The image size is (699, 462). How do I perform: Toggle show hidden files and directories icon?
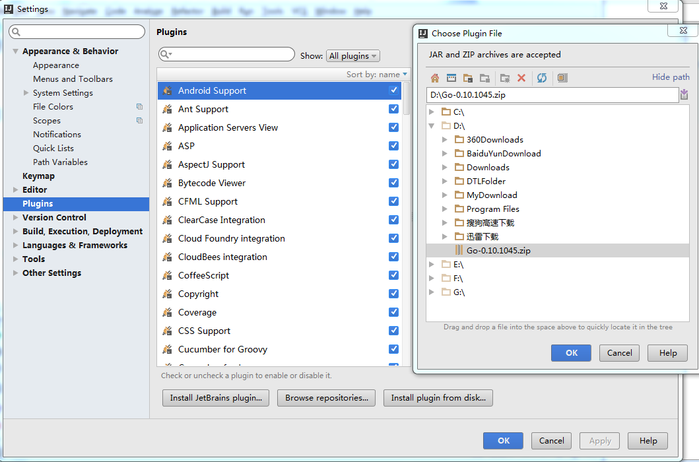click(x=562, y=78)
